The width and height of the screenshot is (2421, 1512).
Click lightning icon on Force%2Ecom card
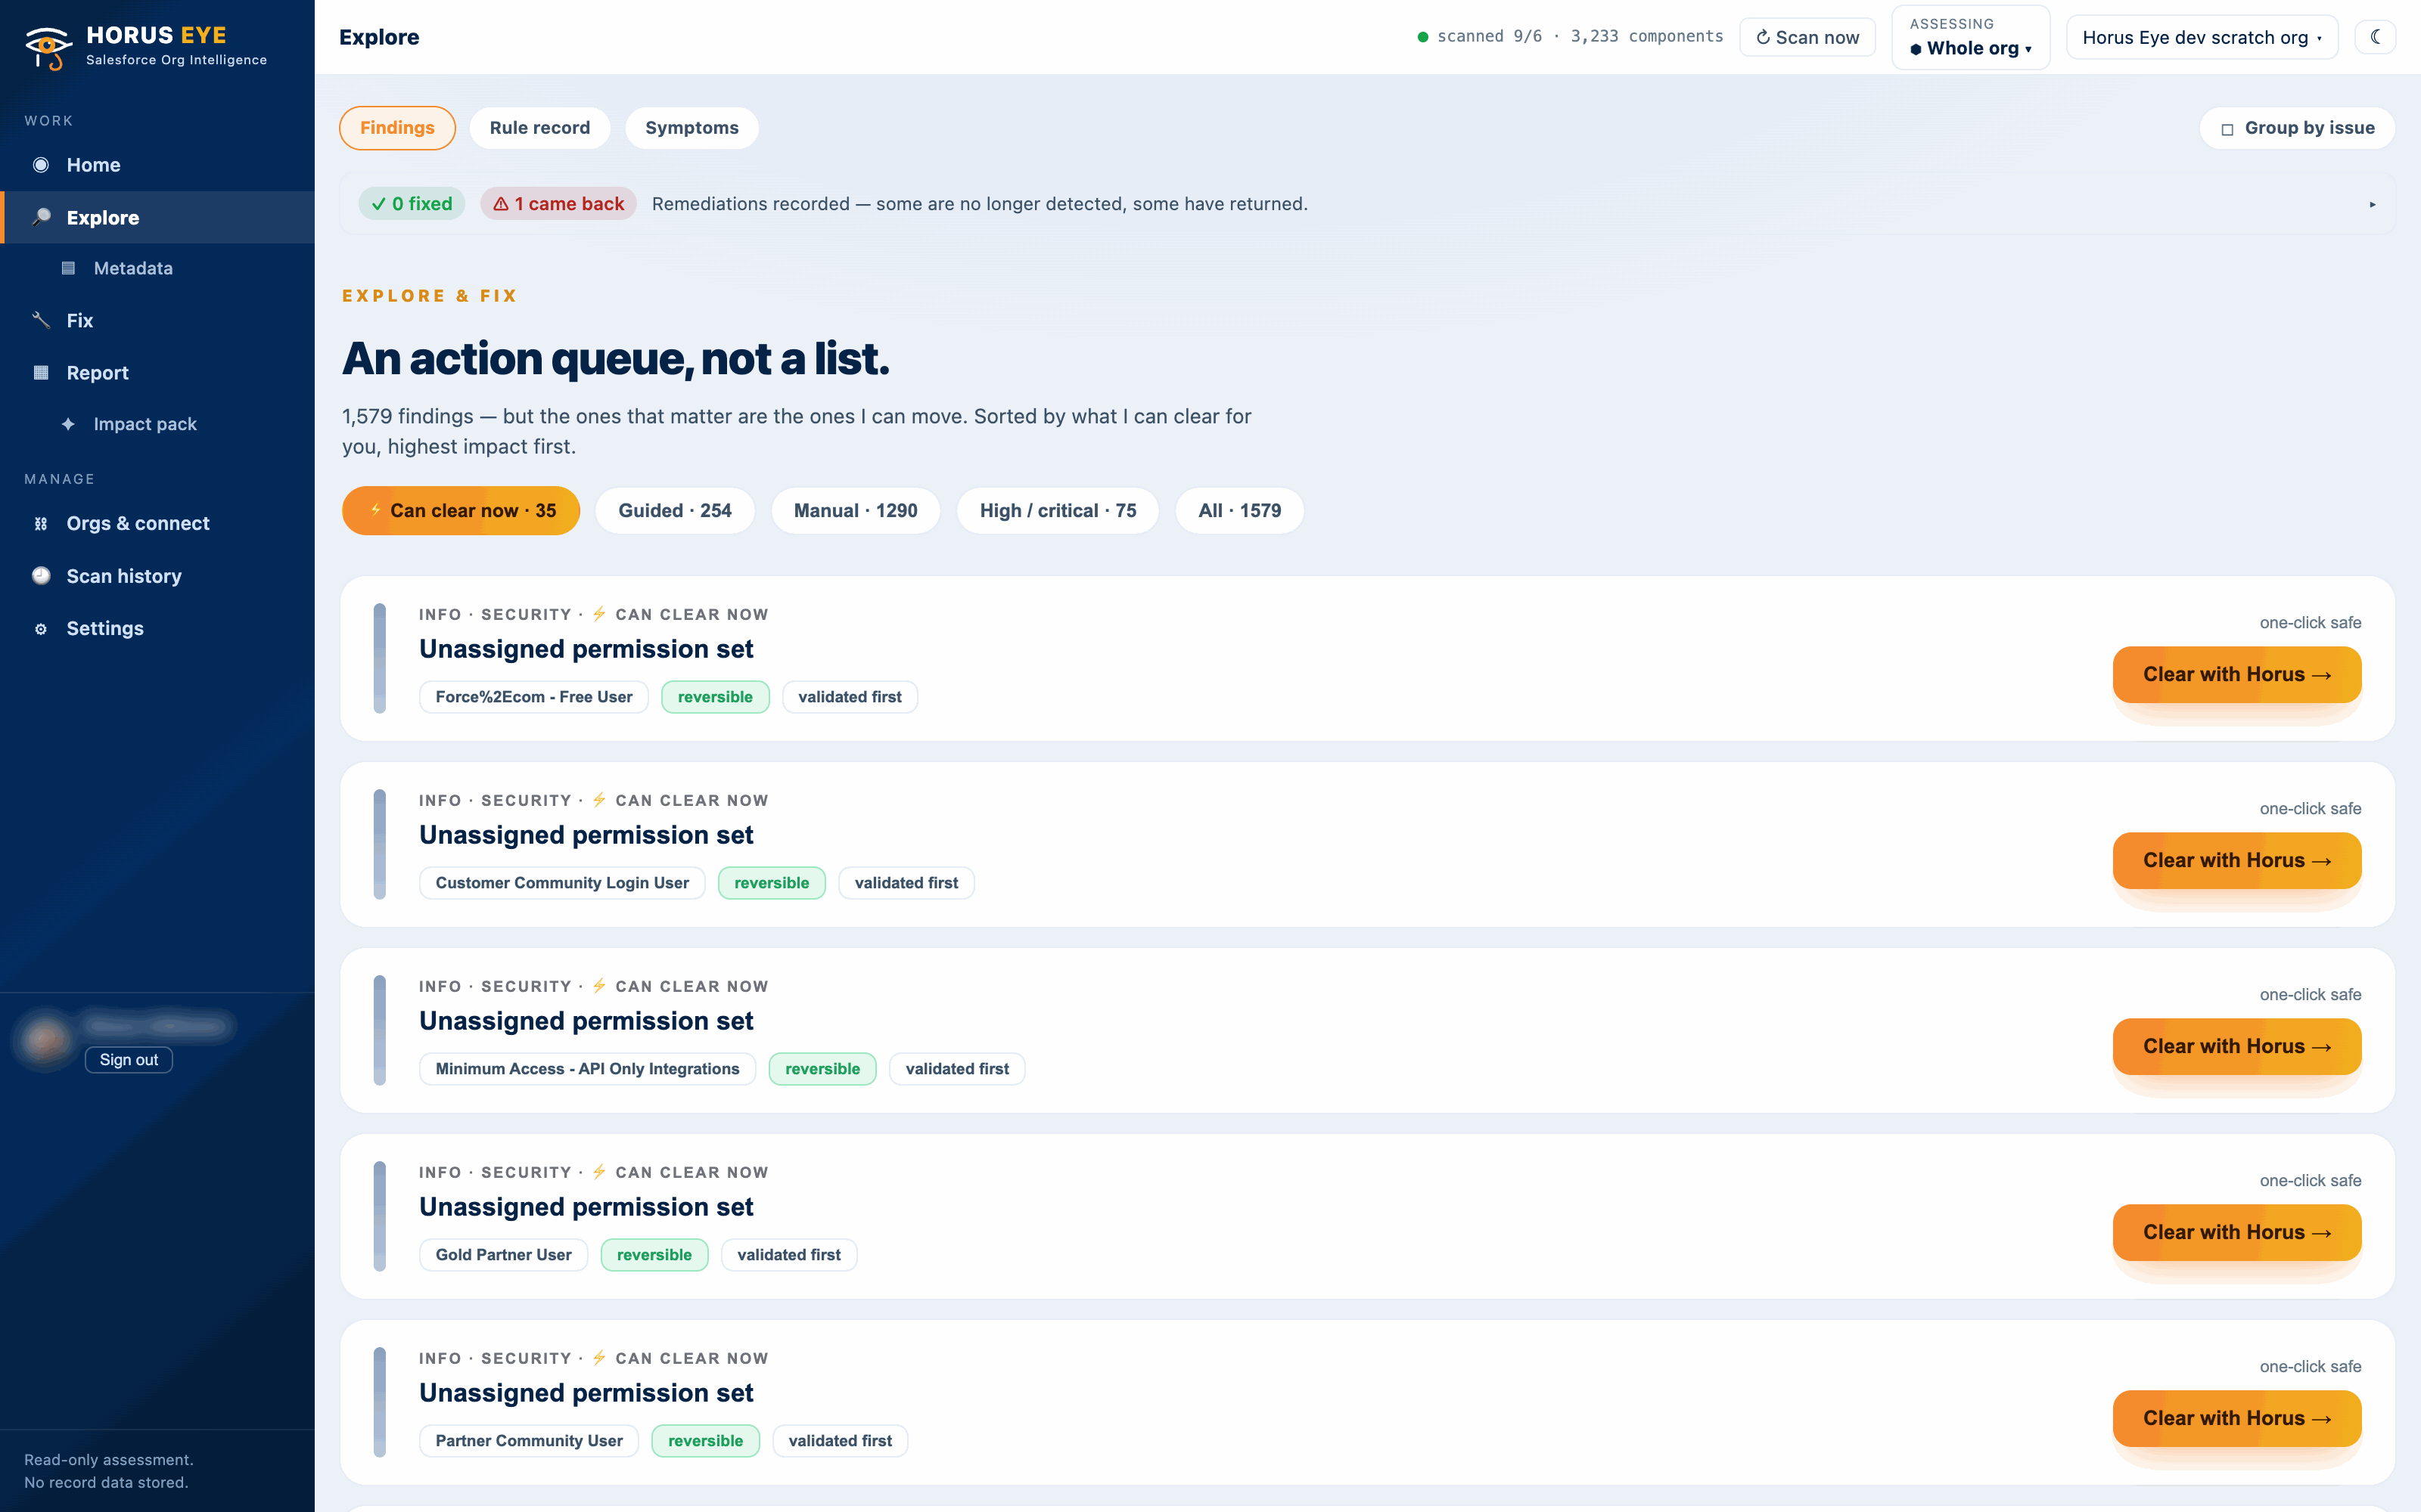click(599, 614)
